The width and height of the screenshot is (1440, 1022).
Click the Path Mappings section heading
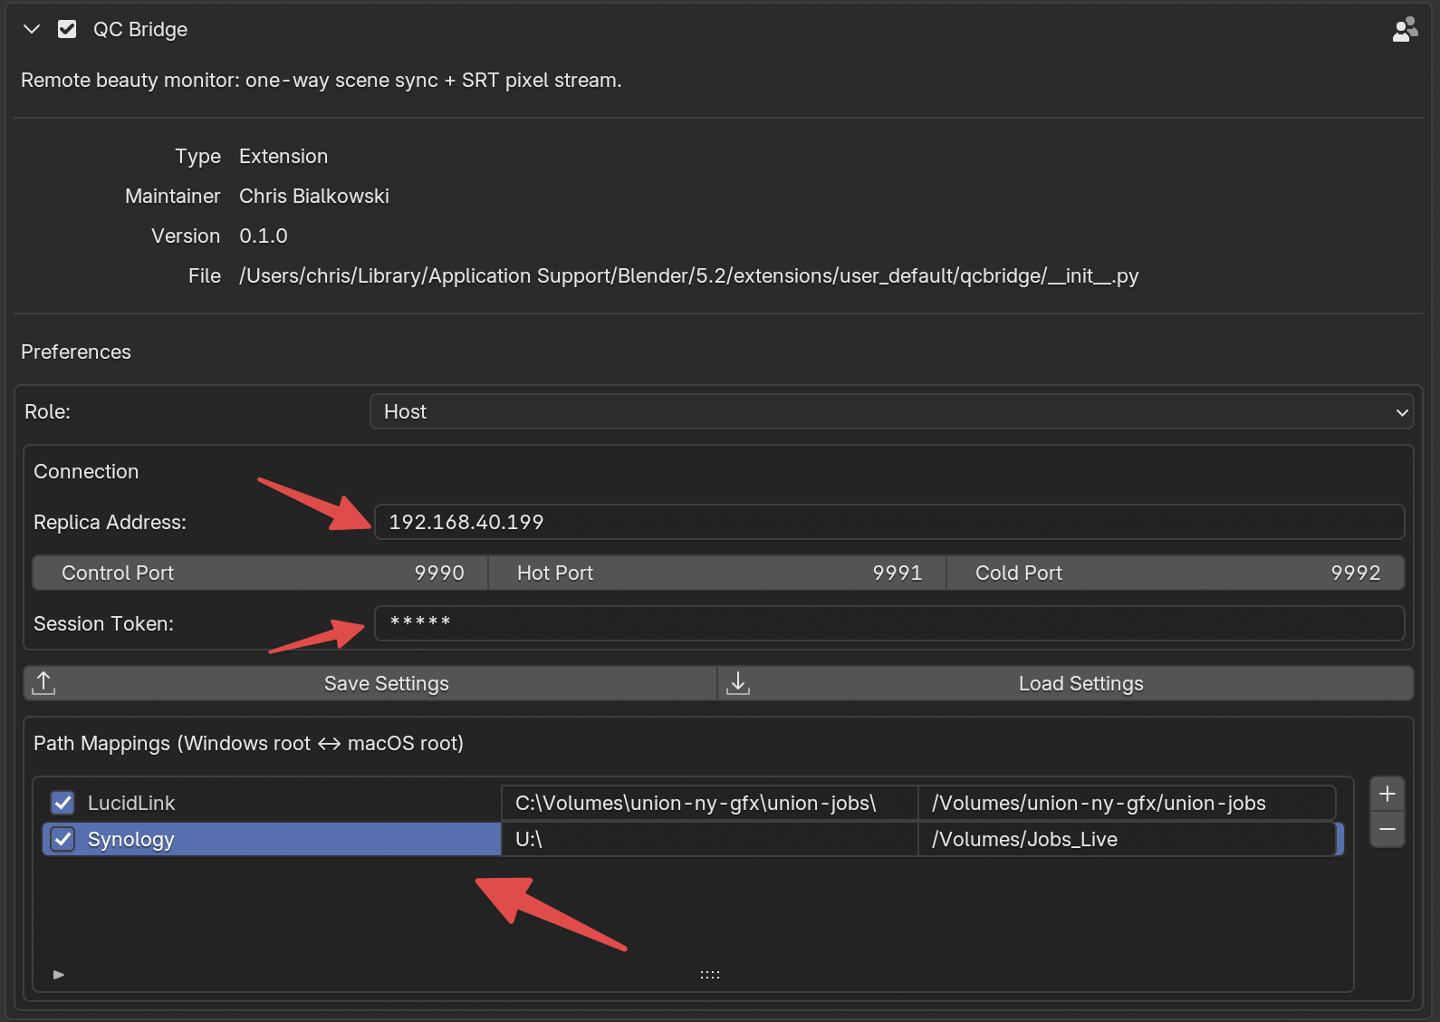tap(248, 743)
